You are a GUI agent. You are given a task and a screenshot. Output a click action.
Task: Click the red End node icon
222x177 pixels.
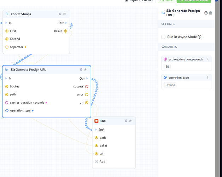97,121
